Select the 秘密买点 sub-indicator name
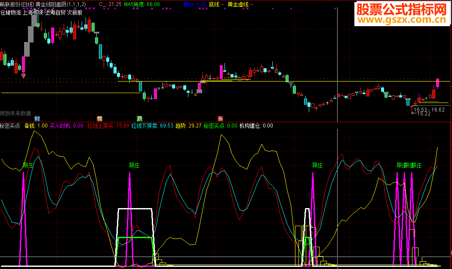The image size is (452, 269). coord(10,126)
